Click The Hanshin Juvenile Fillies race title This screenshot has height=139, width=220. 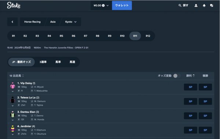pyautogui.click(x=66, y=48)
